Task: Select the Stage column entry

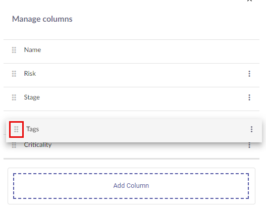Action: click(x=32, y=97)
